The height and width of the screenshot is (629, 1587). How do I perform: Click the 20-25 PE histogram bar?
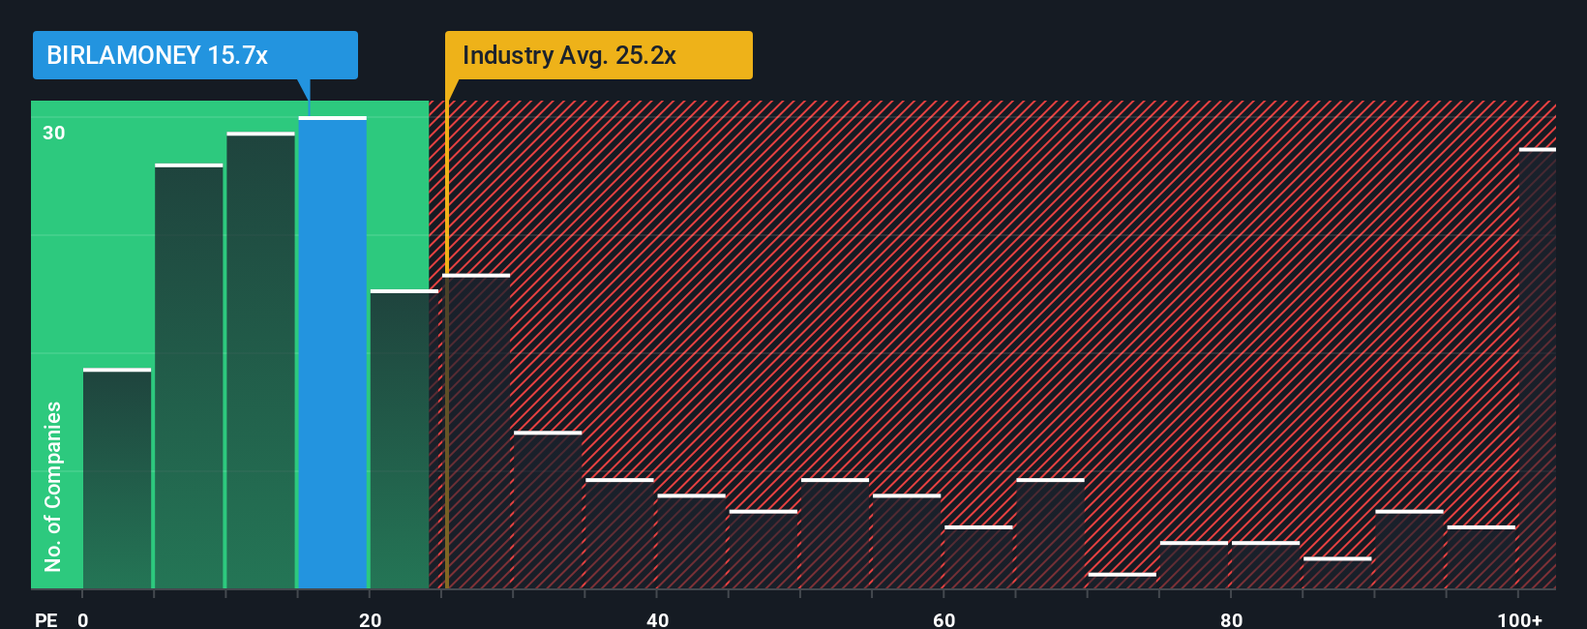pyautogui.click(x=404, y=438)
